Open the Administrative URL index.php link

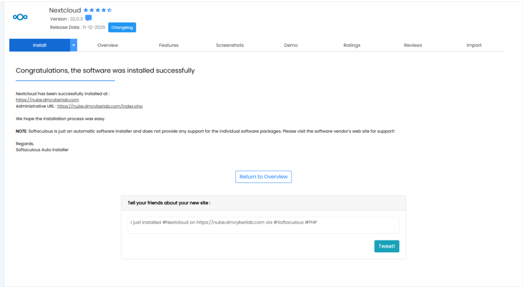tap(100, 106)
